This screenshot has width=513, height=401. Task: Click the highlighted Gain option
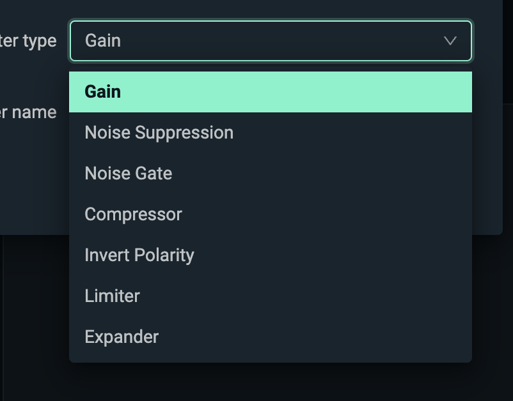[x=103, y=92]
